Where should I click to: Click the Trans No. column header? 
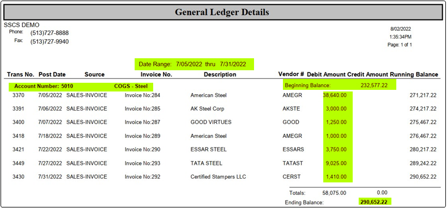point(21,75)
